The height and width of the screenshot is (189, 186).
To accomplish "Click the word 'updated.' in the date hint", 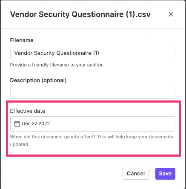I will point(20,144).
